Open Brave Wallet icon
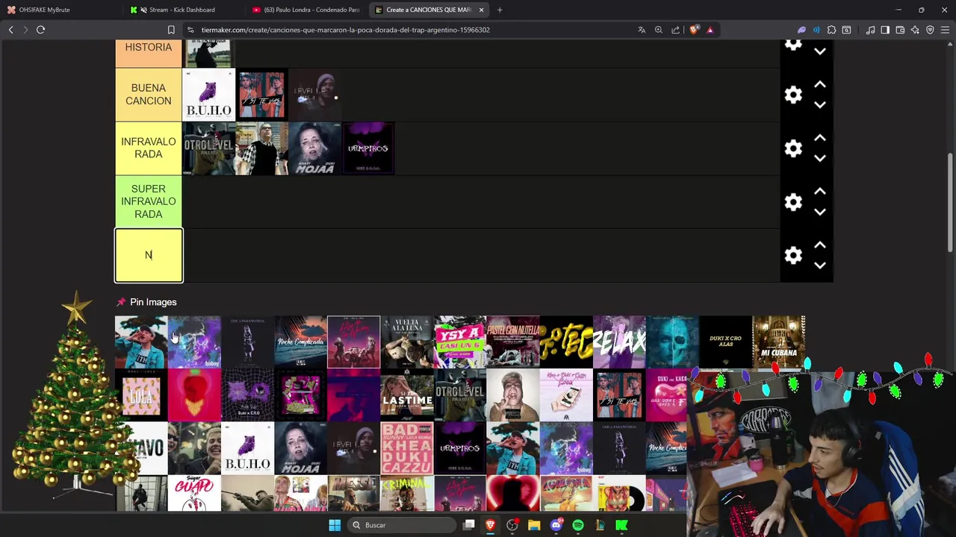The image size is (956, 537). click(x=900, y=30)
